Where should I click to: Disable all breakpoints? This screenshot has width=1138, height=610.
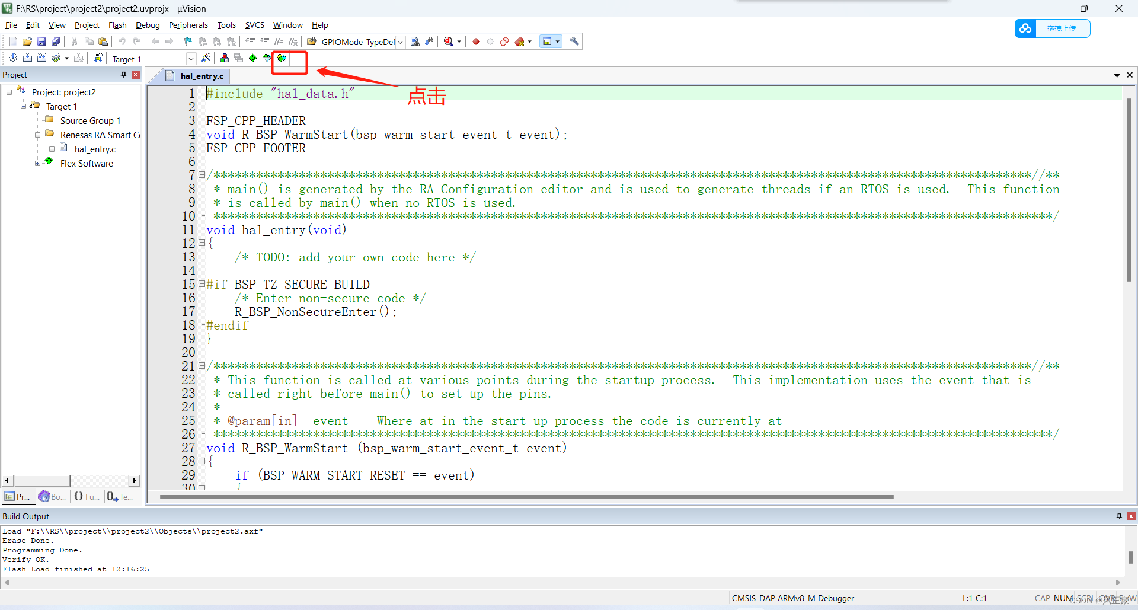504,41
